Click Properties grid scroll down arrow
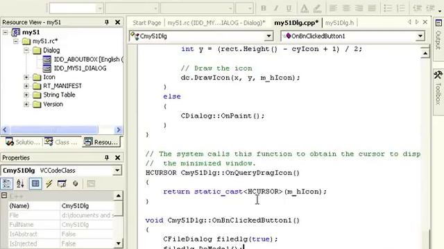 [119, 243]
